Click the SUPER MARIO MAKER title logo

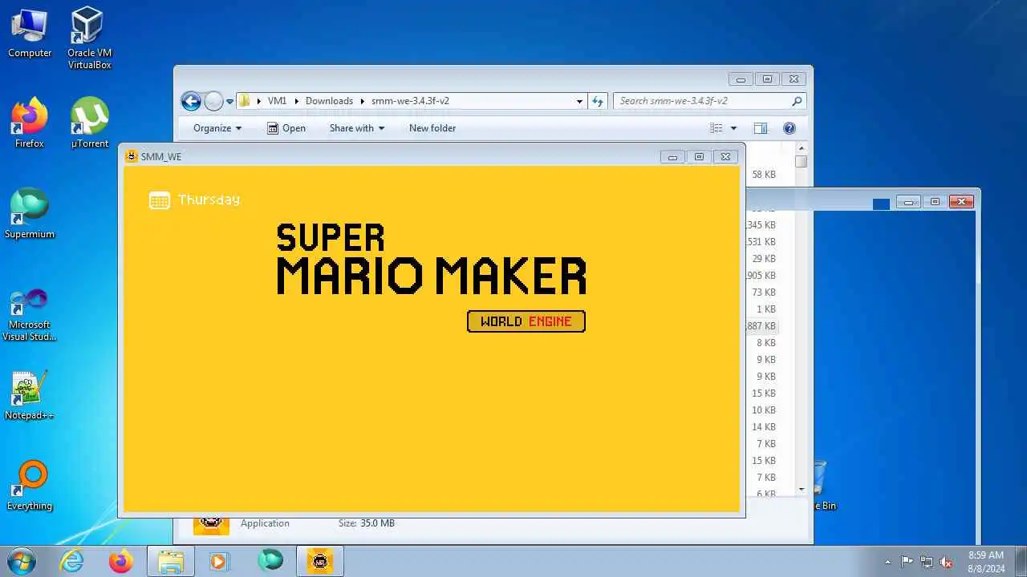pos(432,260)
